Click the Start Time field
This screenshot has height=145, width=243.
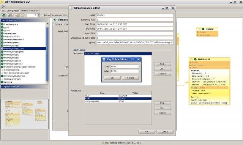135,24
